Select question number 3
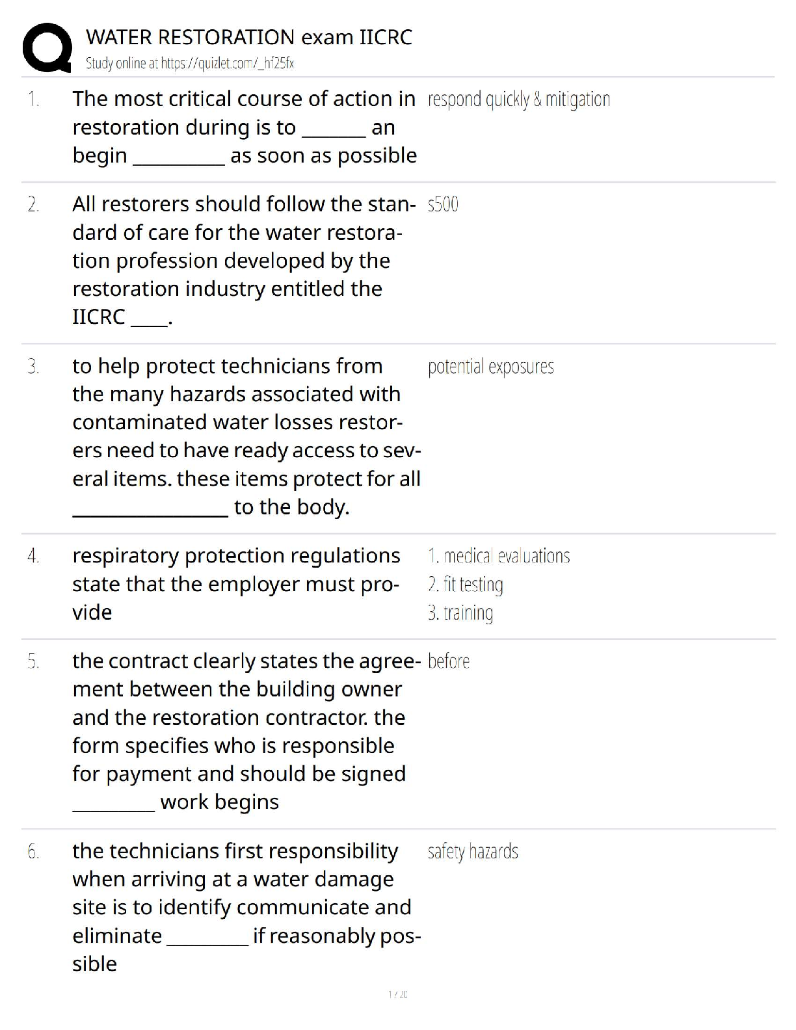The image size is (796, 1030). [33, 367]
